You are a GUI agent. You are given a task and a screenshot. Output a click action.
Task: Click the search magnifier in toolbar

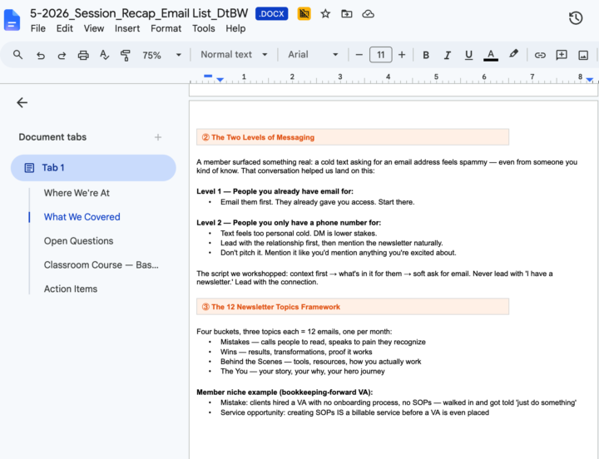click(17, 55)
